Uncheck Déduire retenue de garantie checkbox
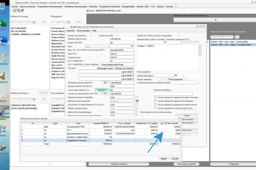This screenshot has height=170, width=256. 137,101
